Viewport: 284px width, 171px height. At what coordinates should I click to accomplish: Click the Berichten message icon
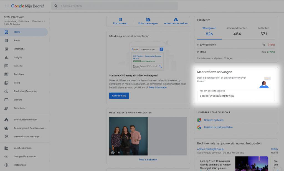(x=6, y=74)
